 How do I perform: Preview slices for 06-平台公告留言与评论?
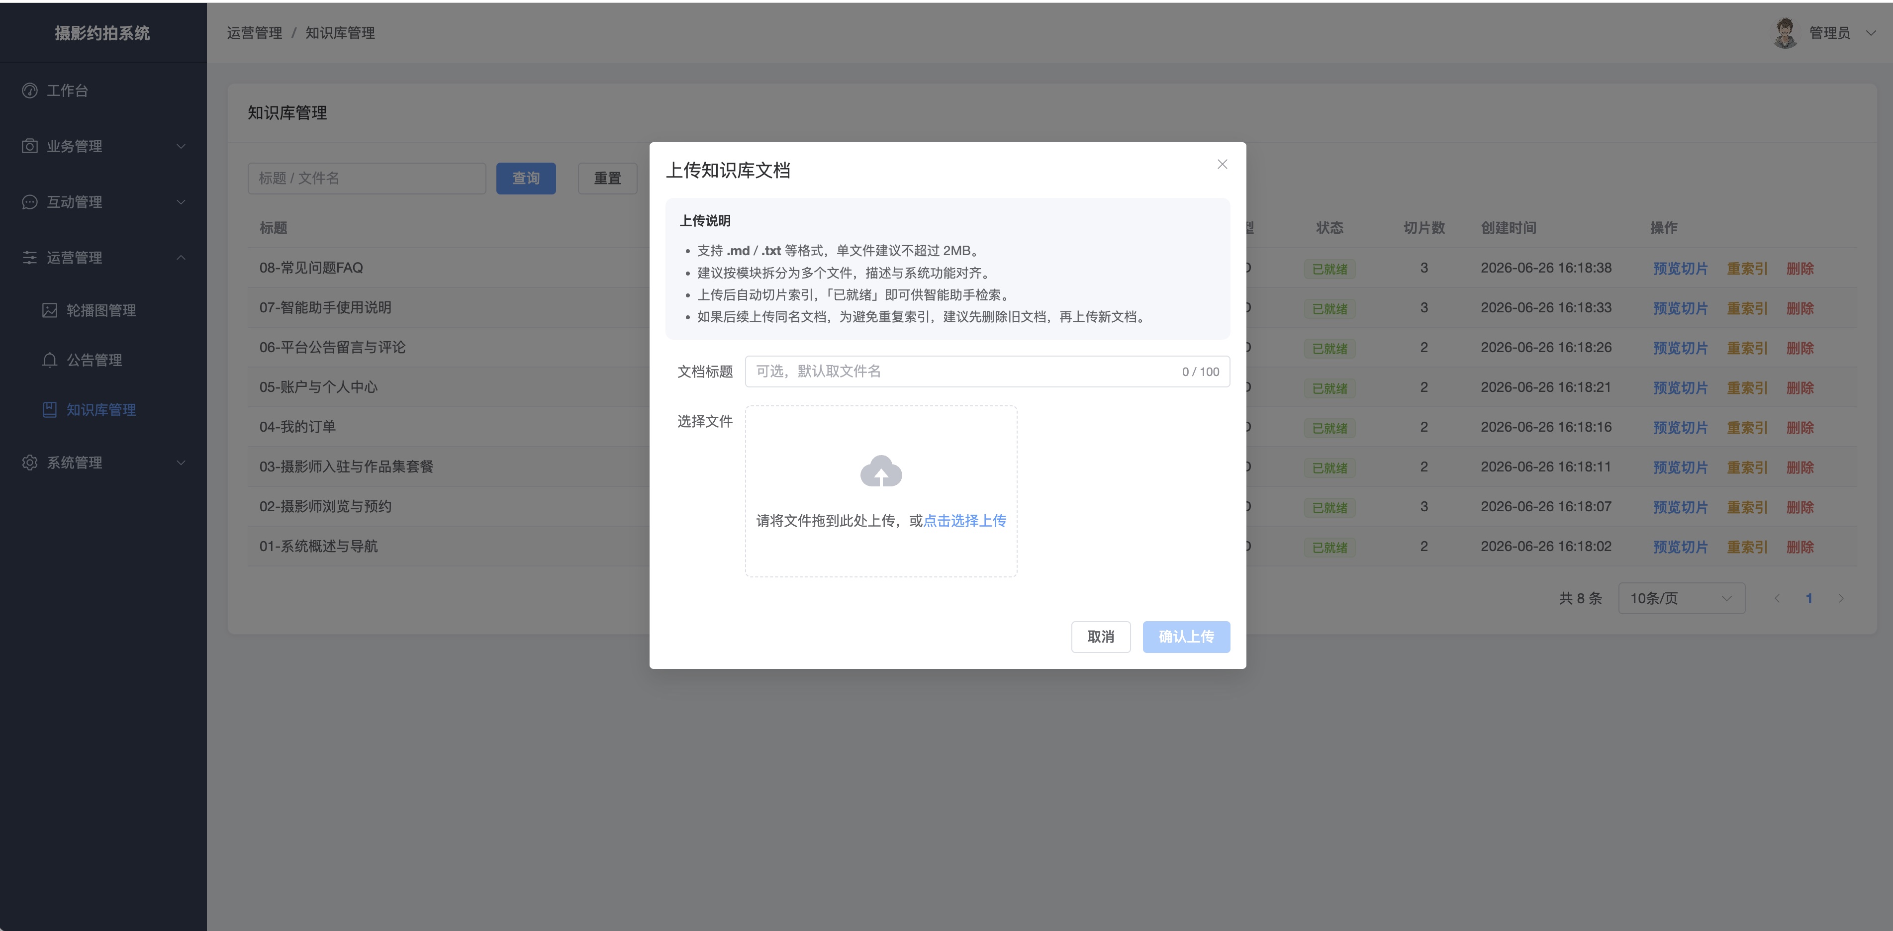coord(1680,348)
